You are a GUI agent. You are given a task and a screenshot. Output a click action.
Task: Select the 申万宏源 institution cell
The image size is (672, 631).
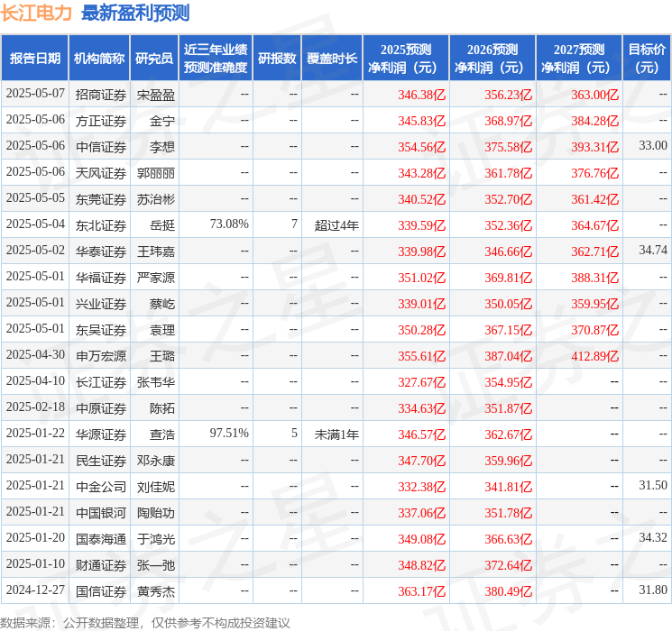[x=101, y=356]
